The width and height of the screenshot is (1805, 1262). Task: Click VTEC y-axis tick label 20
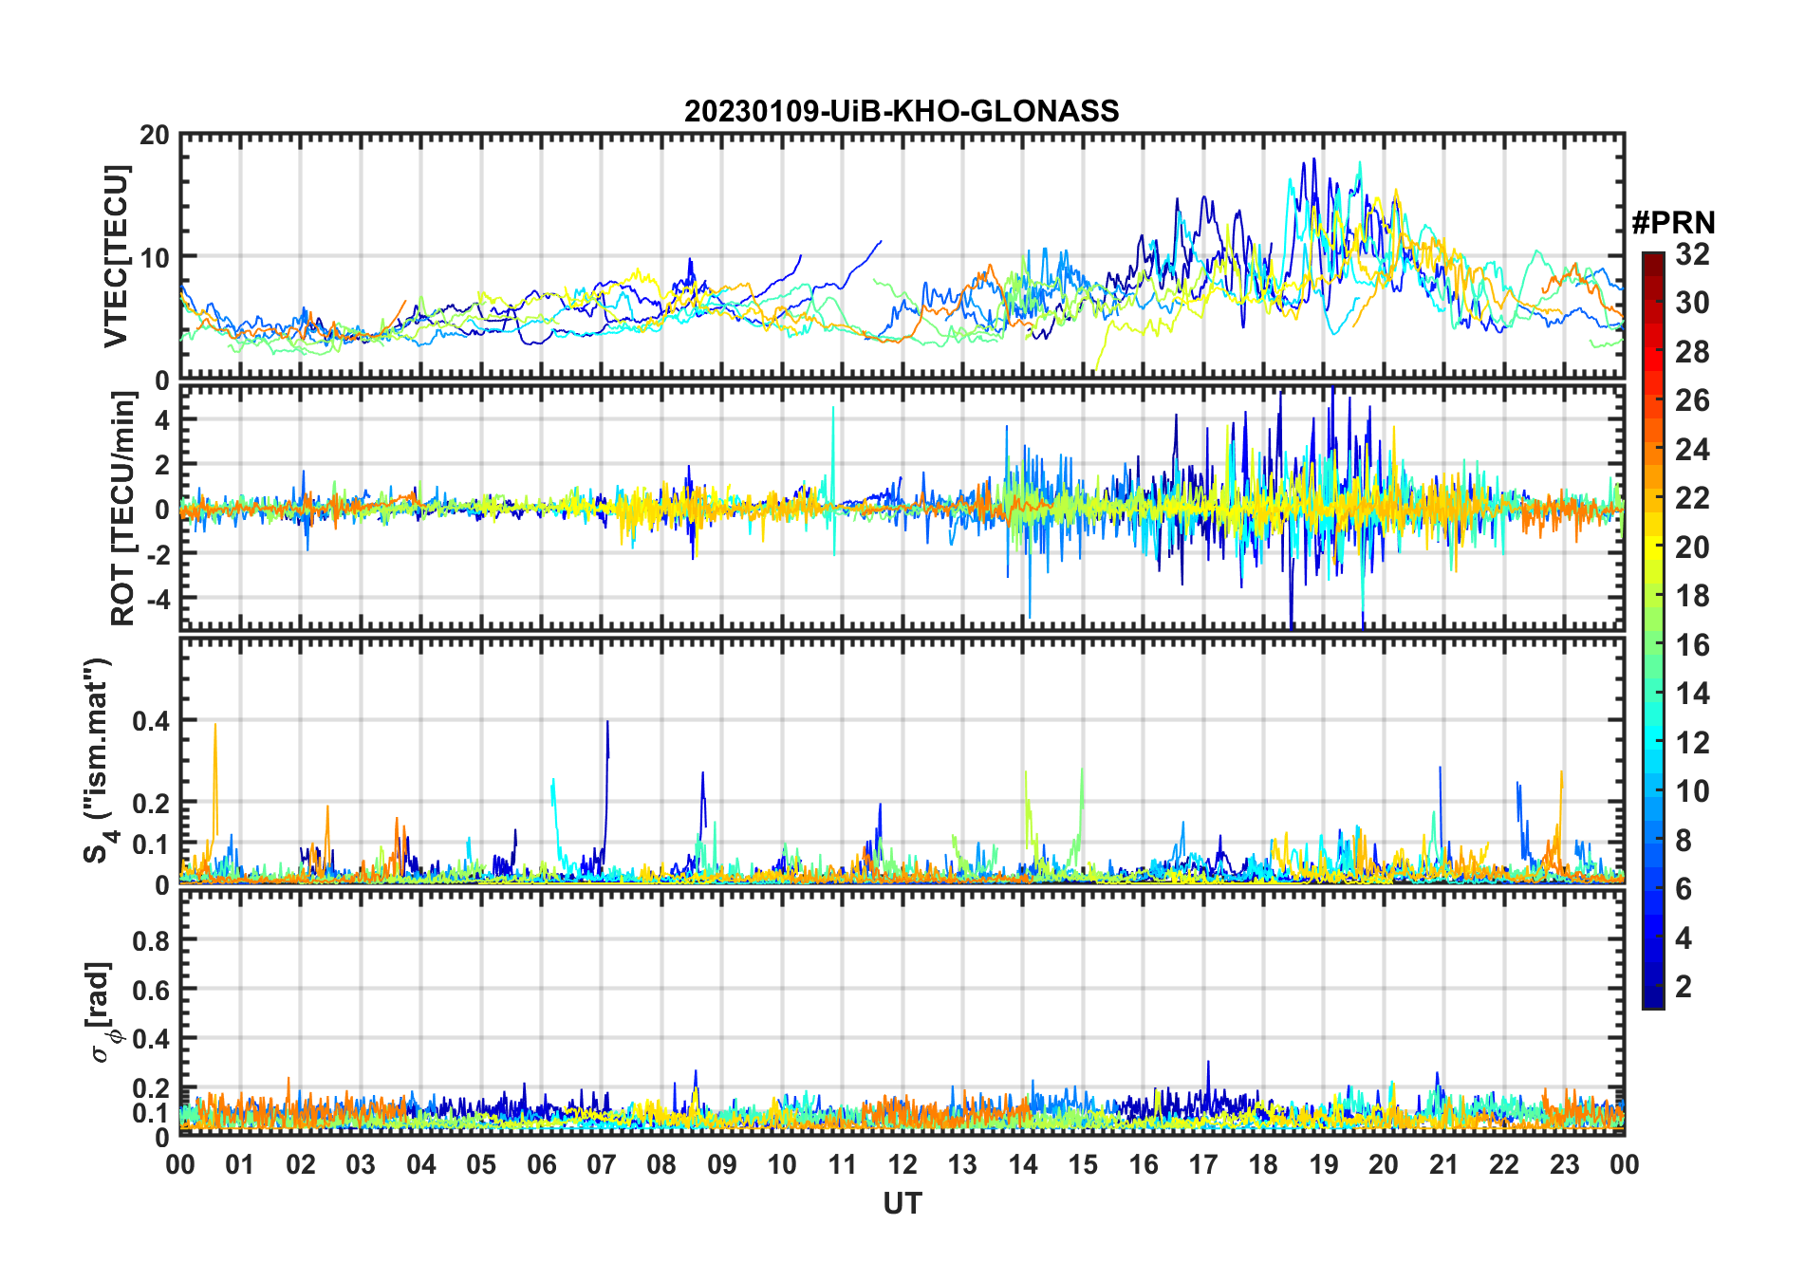[x=155, y=136]
